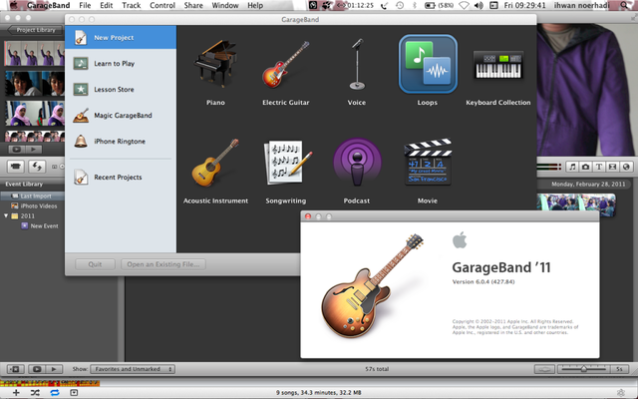Open the Share menu
The width and height of the screenshot is (638, 399).
193,5
